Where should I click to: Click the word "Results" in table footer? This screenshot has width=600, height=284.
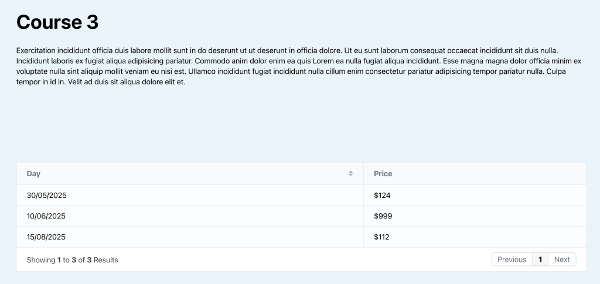[x=106, y=260]
